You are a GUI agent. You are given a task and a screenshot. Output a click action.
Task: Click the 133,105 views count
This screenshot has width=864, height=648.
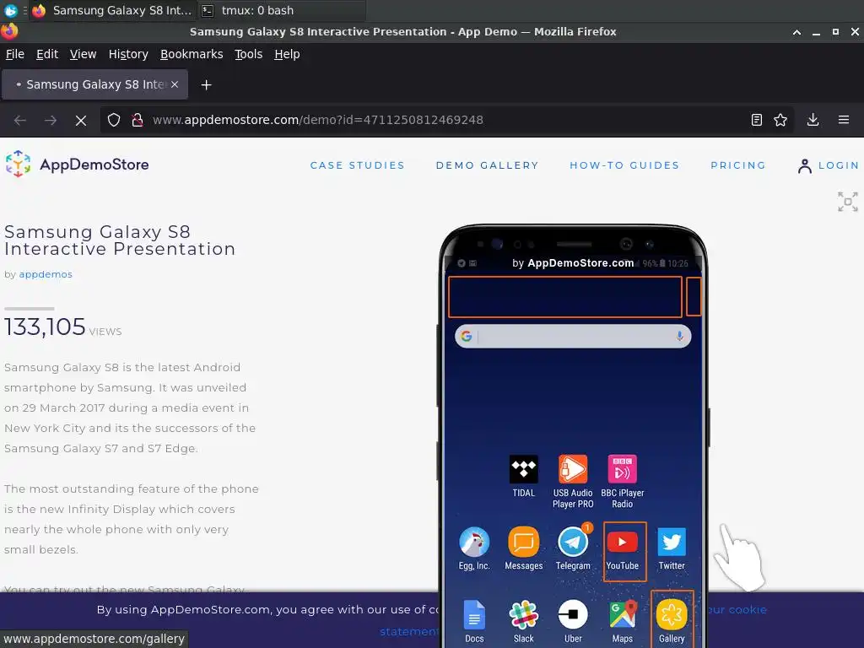45,327
